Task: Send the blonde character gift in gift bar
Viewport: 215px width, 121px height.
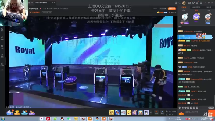Action: pyautogui.click(x=141, y=112)
